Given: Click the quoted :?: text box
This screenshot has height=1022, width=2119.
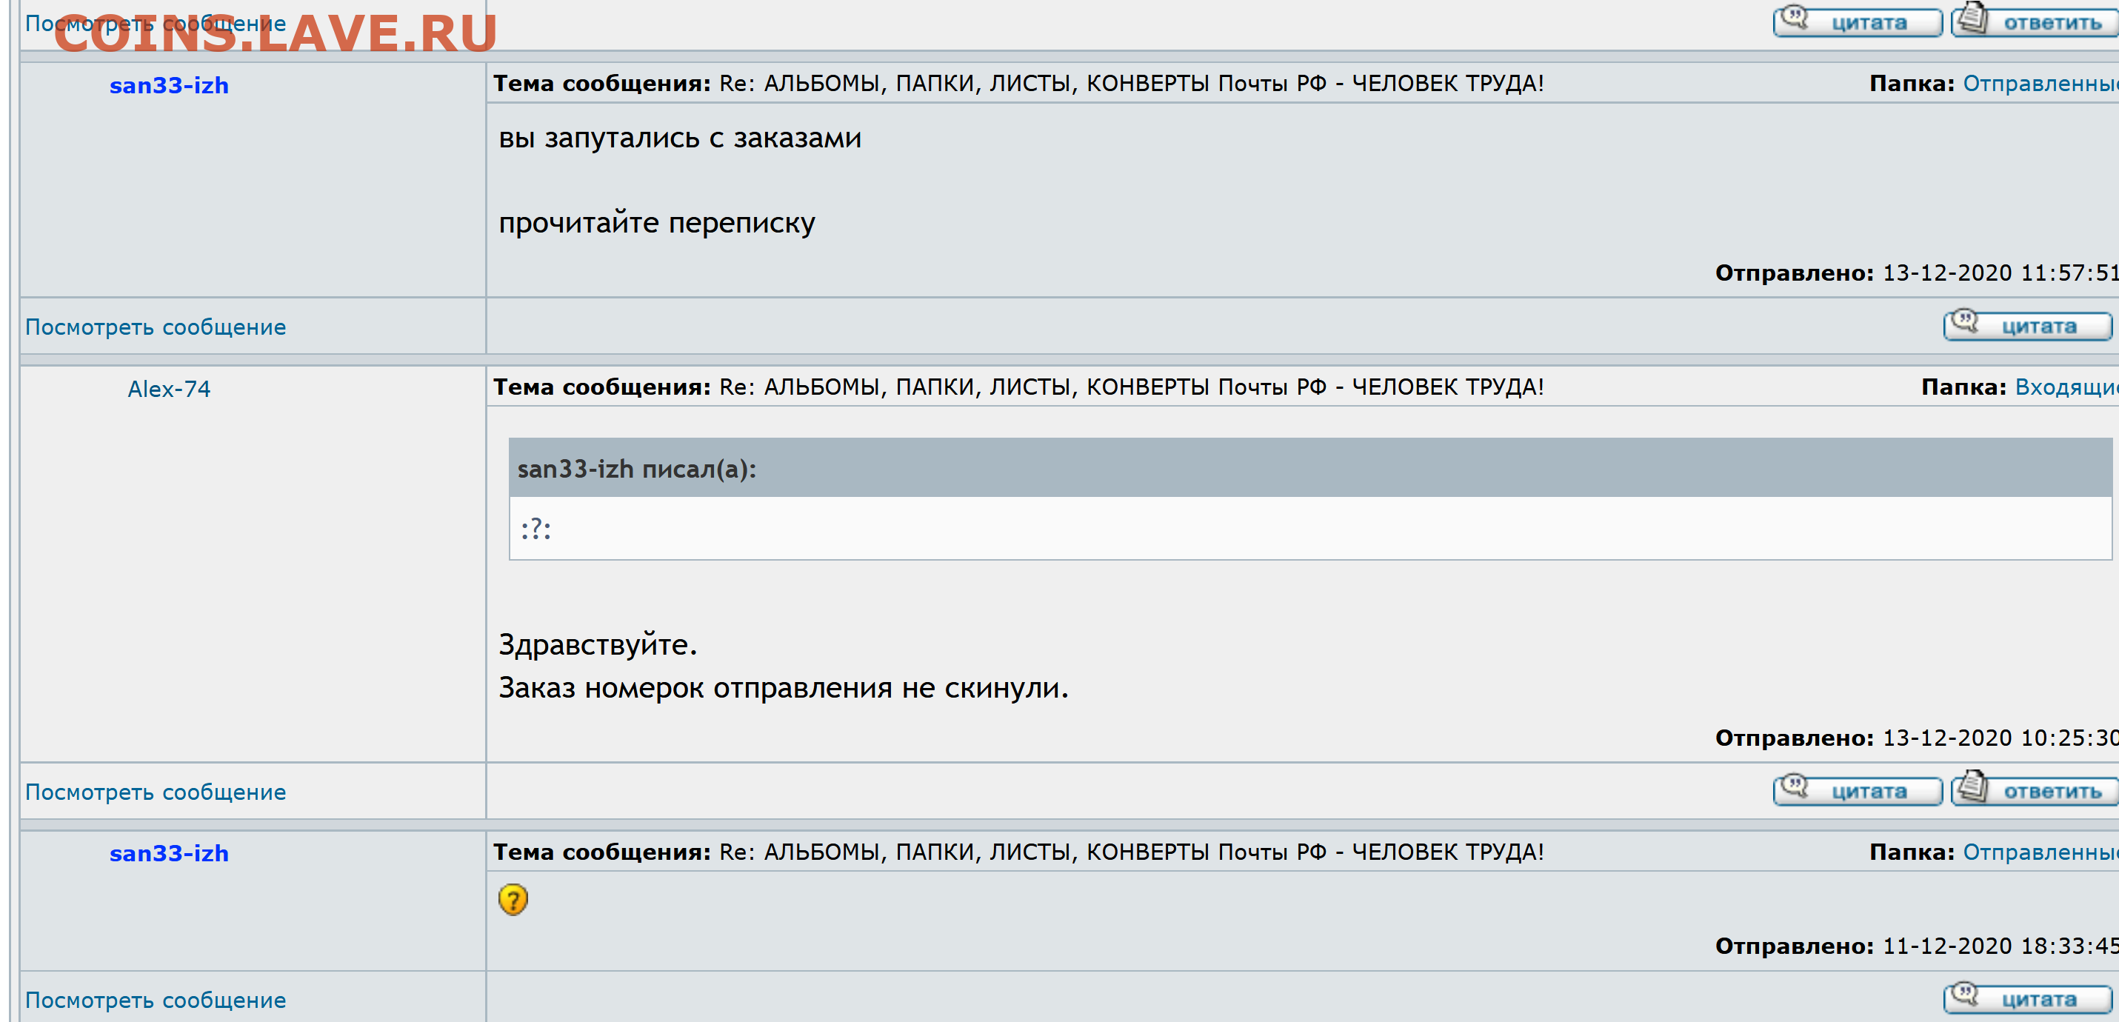Looking at the screenshot, I should 1309,528.
